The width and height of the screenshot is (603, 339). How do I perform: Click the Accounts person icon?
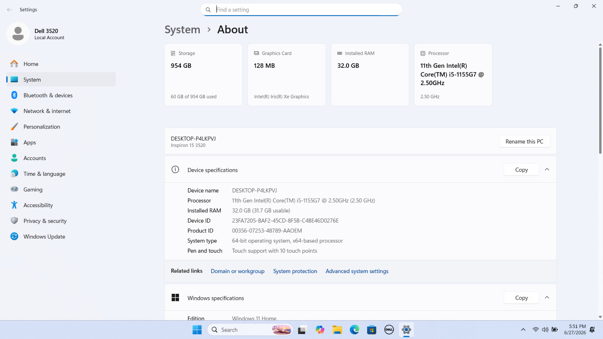(14, 158)
